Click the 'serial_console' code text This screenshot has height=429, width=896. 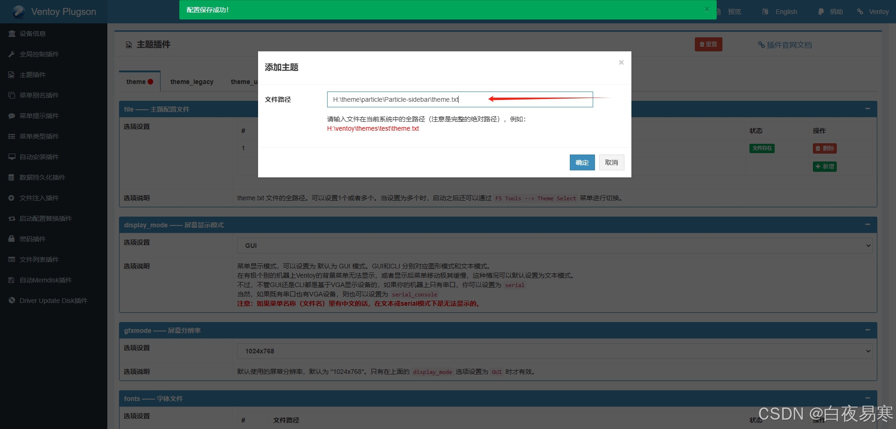pos(414,295)
